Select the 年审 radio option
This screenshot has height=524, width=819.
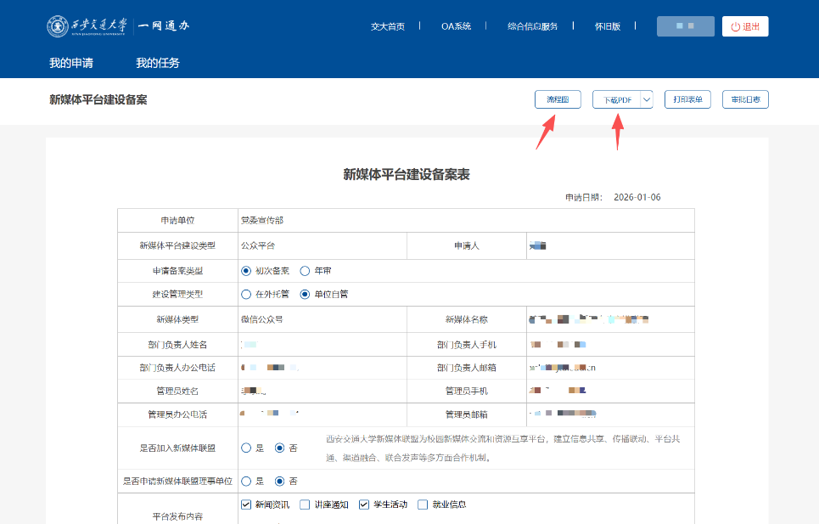(306, 271)
